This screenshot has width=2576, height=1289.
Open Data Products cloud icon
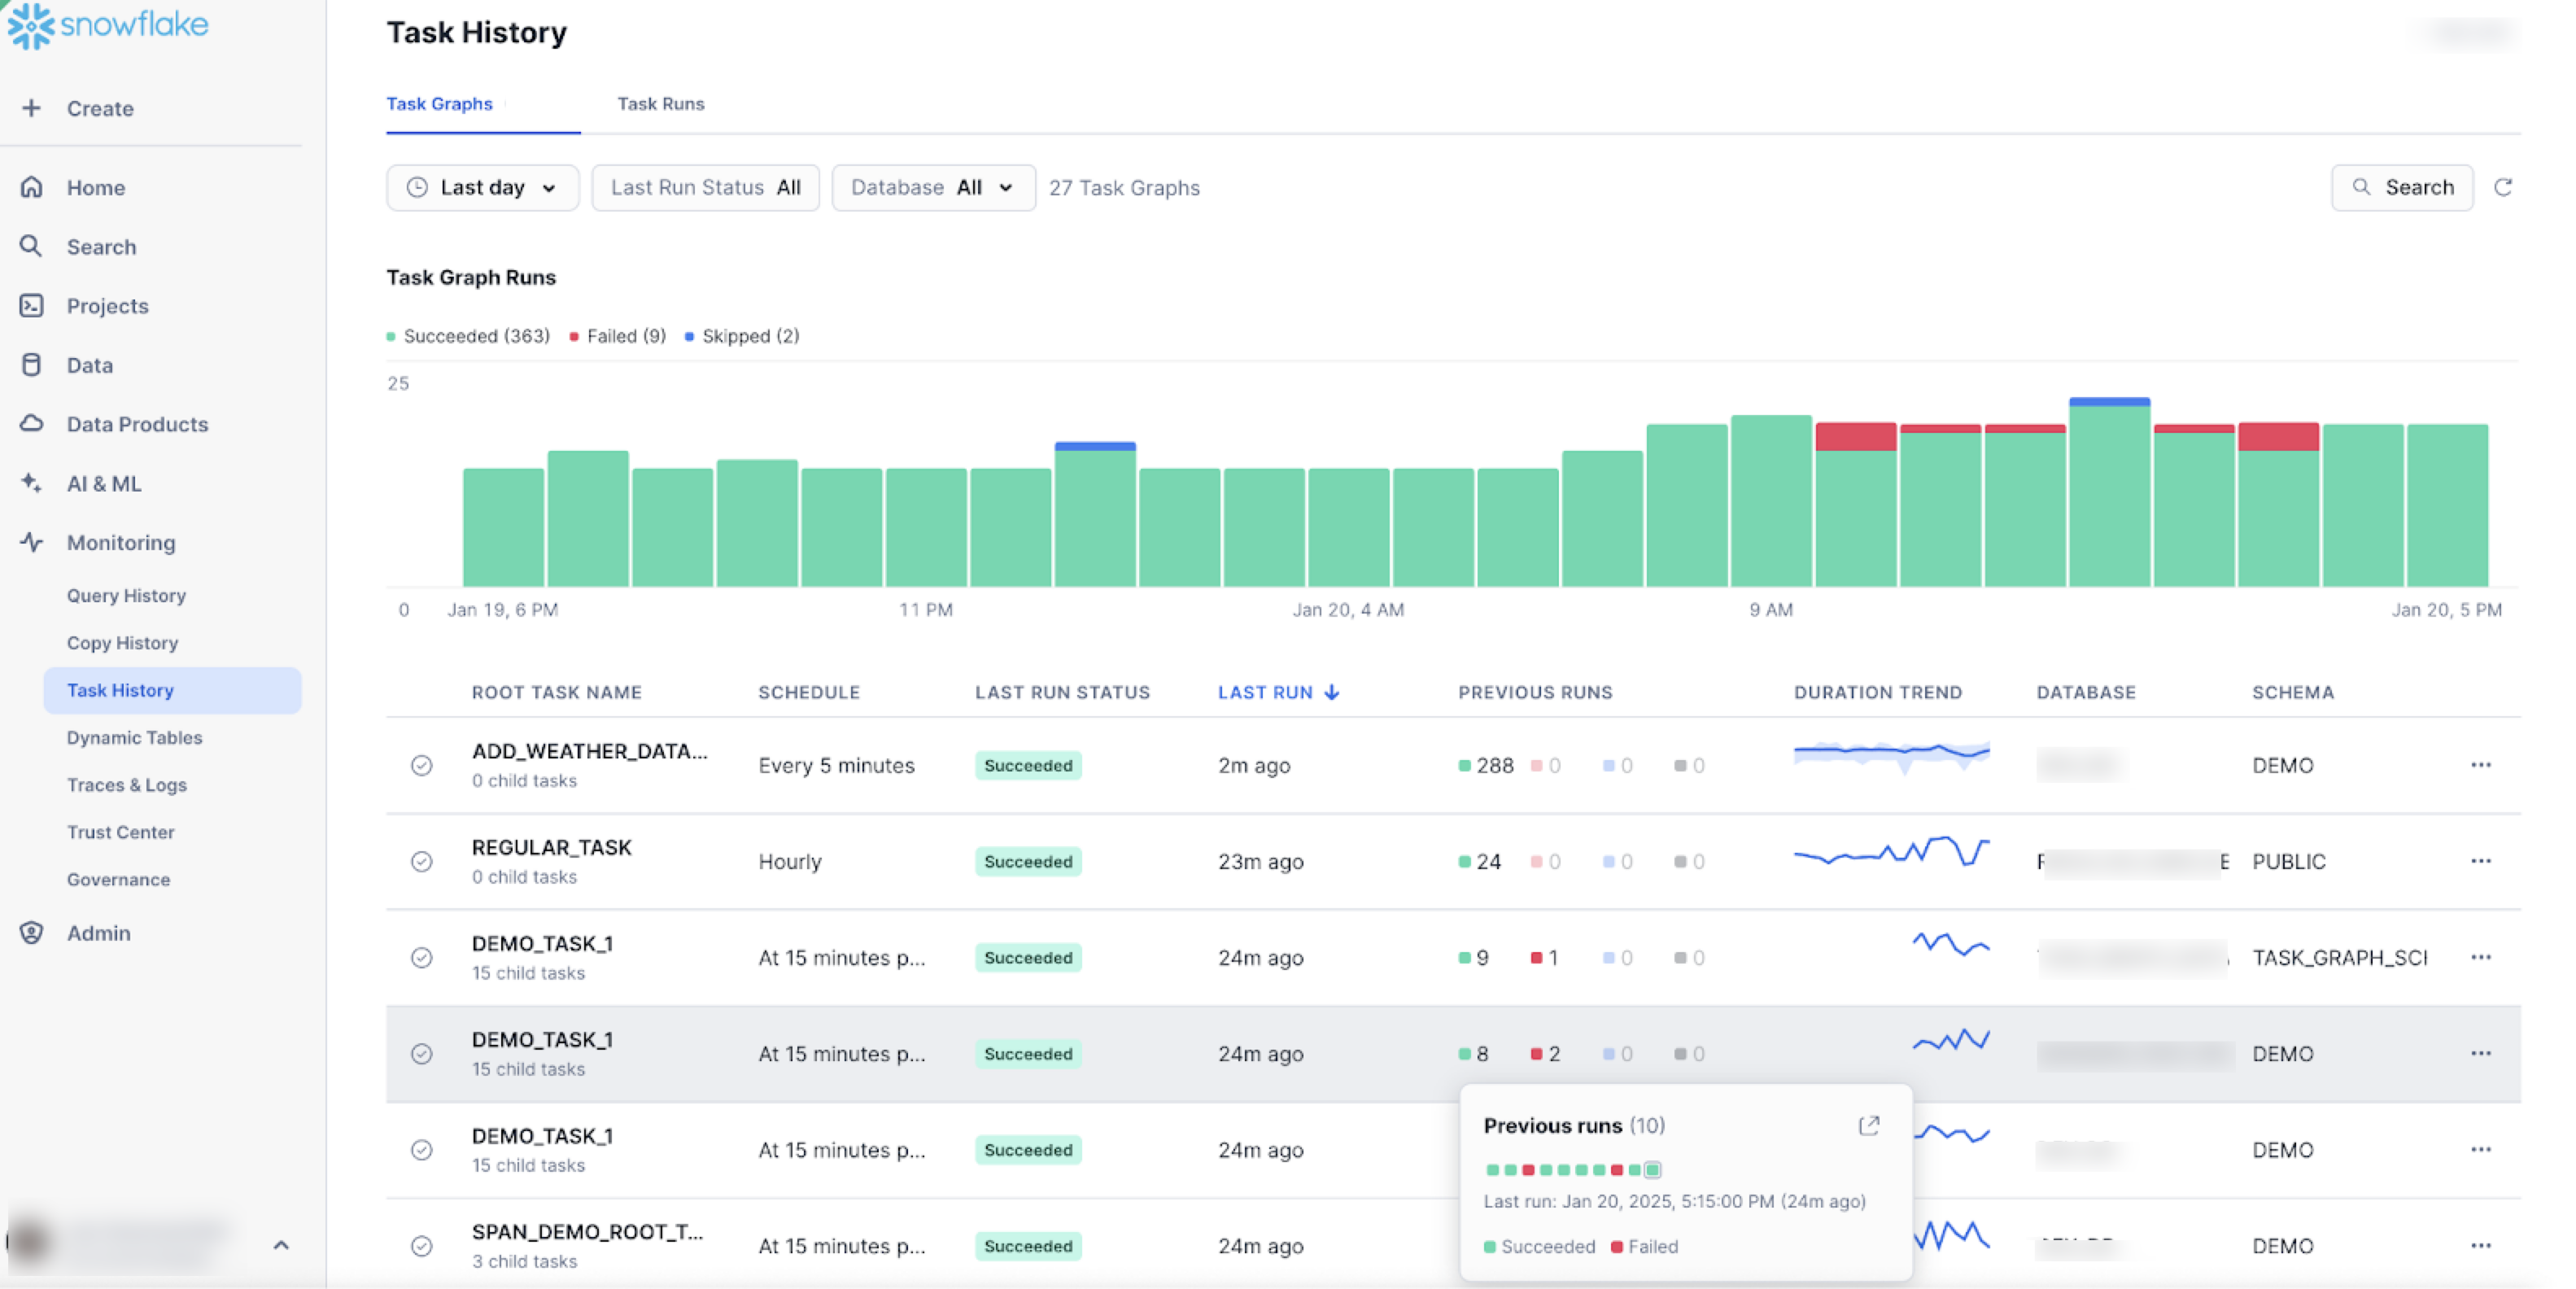(x=32, y=423)
